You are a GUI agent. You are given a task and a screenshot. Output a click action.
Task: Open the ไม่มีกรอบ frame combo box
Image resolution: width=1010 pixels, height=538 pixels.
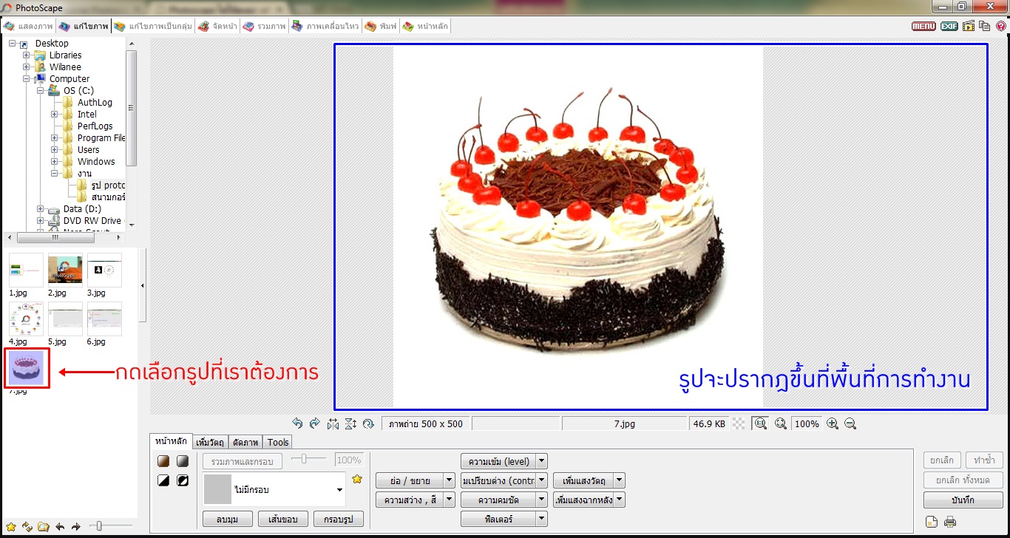click(274, 489)
